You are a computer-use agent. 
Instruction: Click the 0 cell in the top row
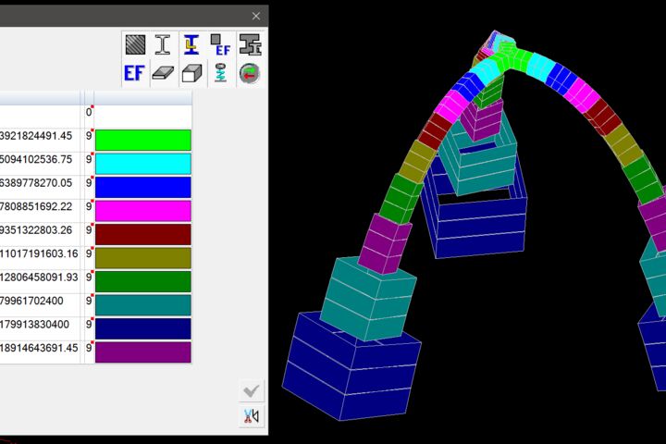[x=89, y=116]
